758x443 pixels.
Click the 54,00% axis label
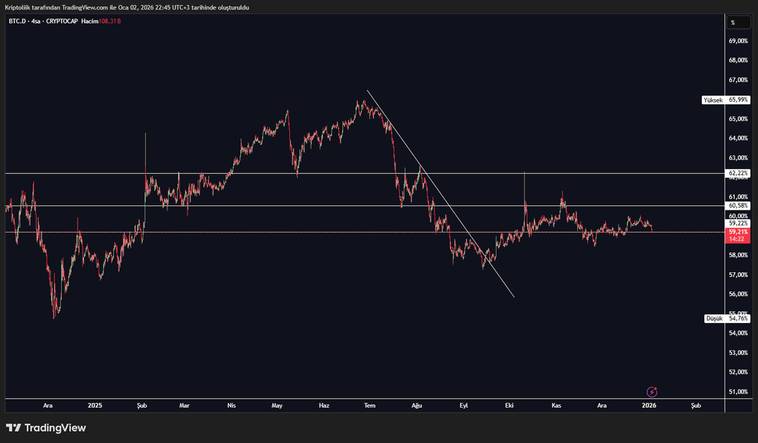[x=738, y=333]
